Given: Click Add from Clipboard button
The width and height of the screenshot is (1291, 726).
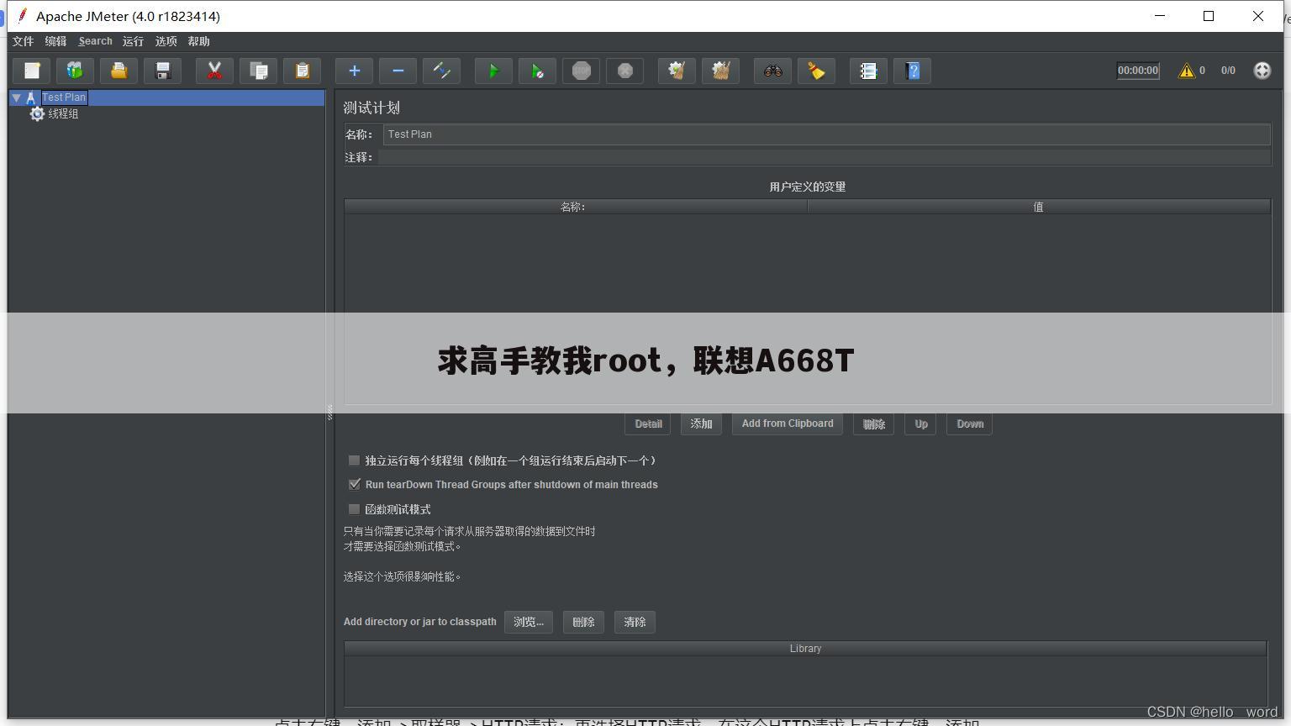Looking at the screenshot, I should 788,424.
